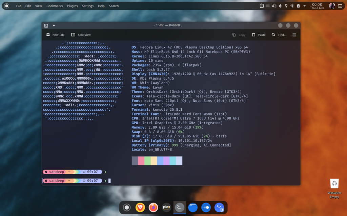Click the launcher circle icon in dock
347x216 pixels.
[x=127, y=208]
